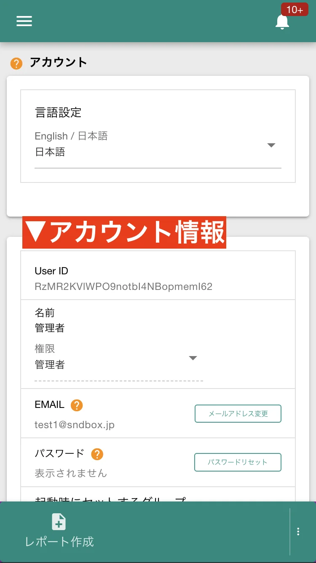Click the レポート作成 document icon
Viewport: 316px width, 563px height.
(59, 522)
